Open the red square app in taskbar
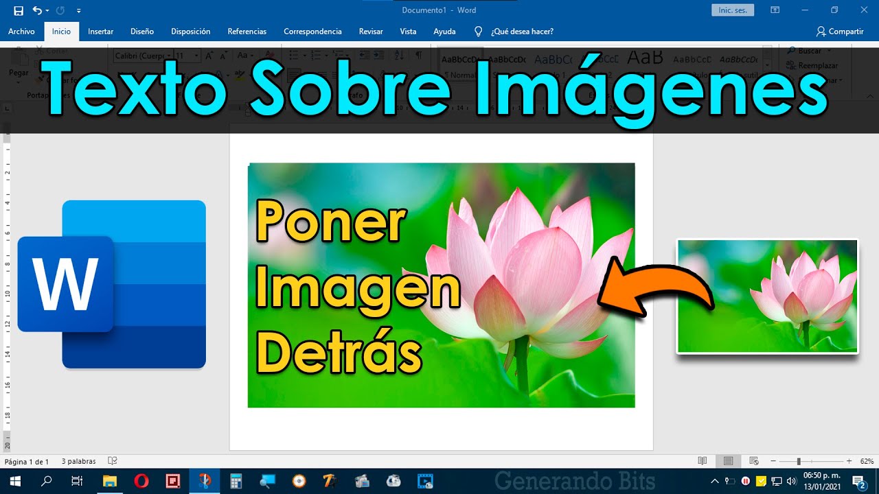Image resolution: width=879 pixels, height=494 pixels. coord(173,481)
